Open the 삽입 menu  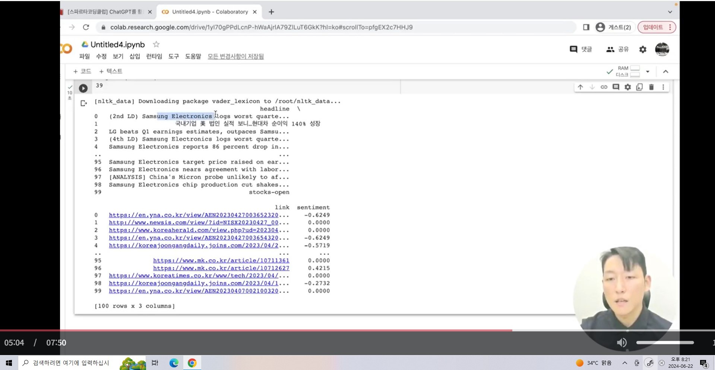135,56
